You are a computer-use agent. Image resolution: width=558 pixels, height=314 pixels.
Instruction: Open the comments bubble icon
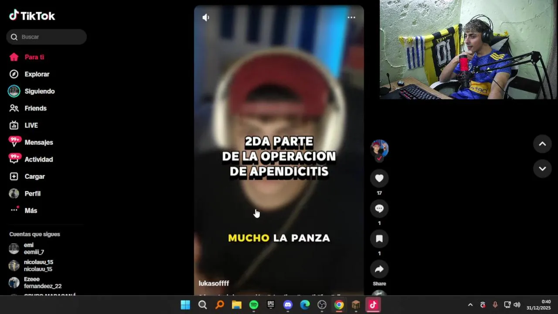click(379, 208)
